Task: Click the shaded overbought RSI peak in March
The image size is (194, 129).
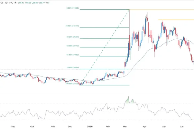Action: [x=128, y=100]
